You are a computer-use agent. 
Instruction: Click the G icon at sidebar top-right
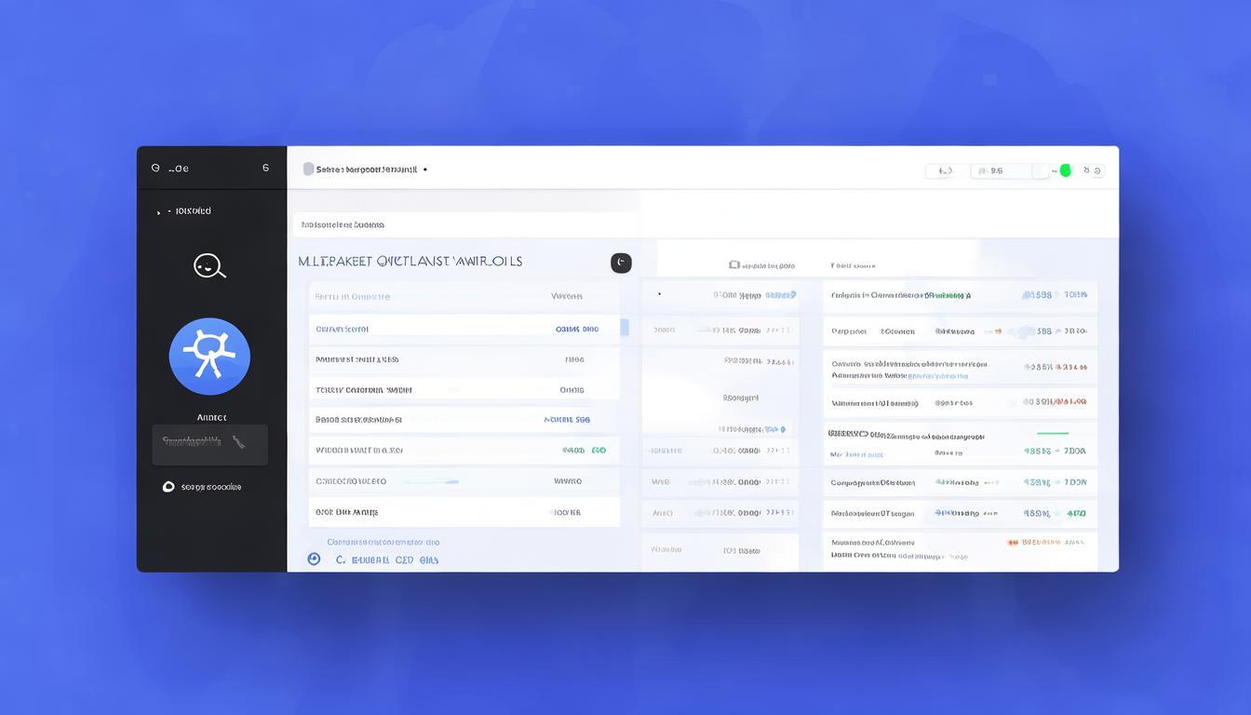point(265,169)
